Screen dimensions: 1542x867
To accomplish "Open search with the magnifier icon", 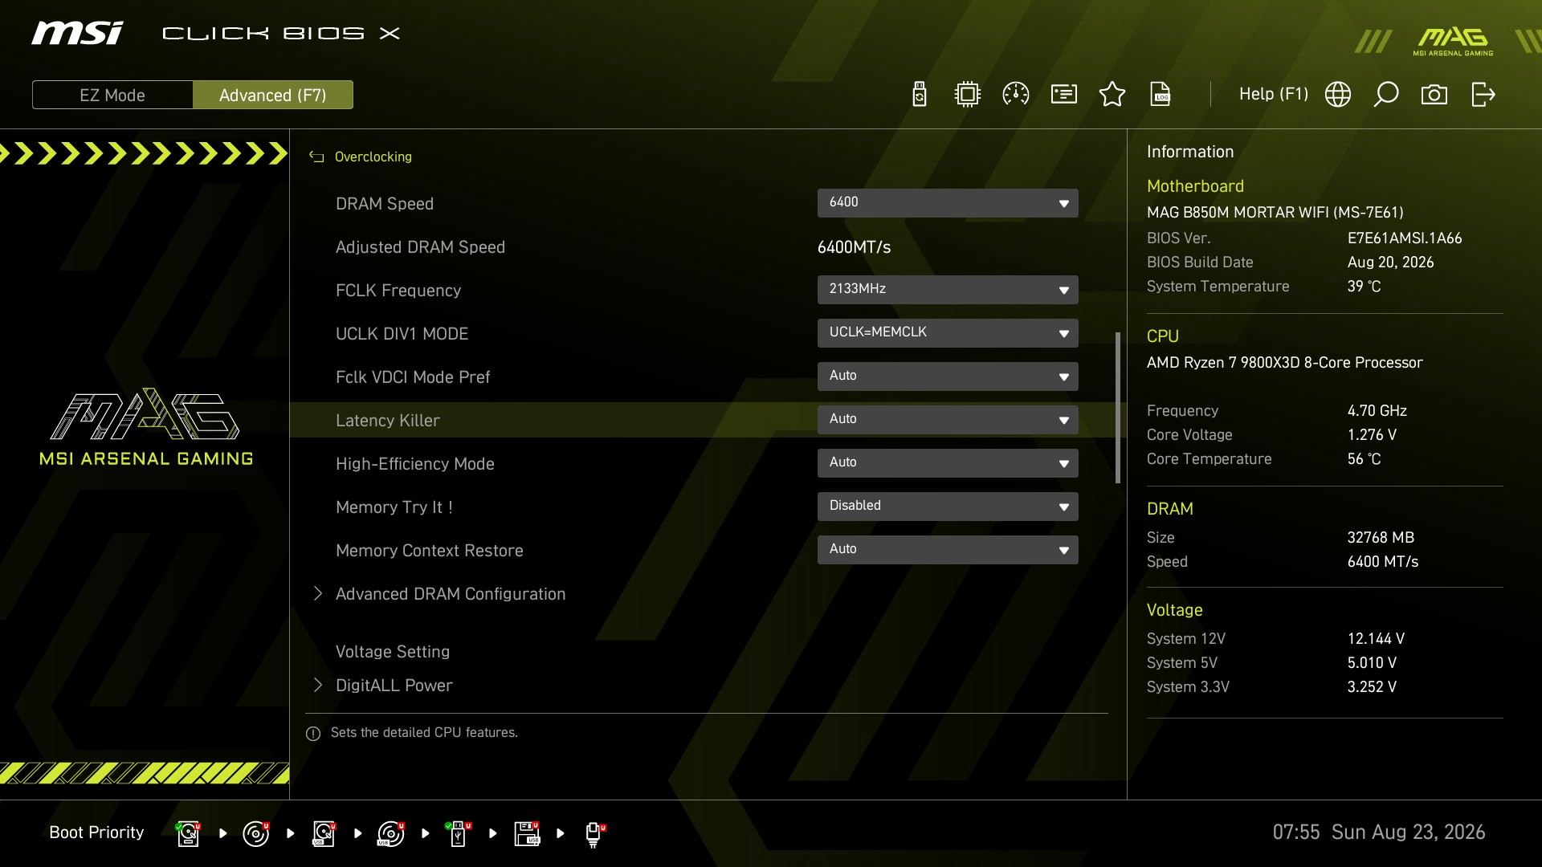I will pyautogui.click(x=1386, y=95).
